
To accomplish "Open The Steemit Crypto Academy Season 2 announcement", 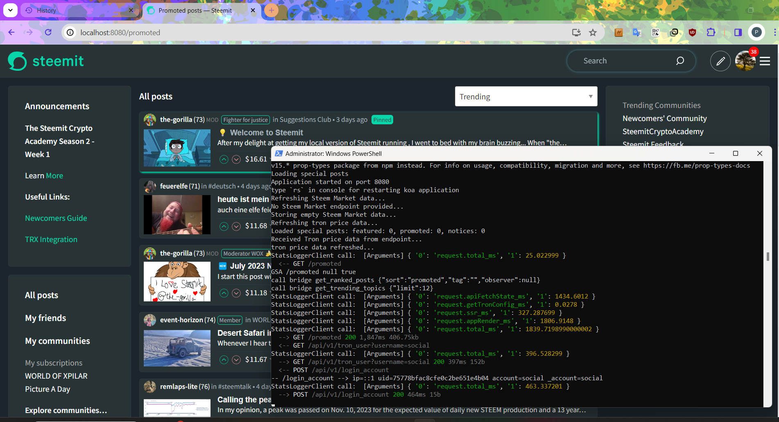I will (59, 141).
